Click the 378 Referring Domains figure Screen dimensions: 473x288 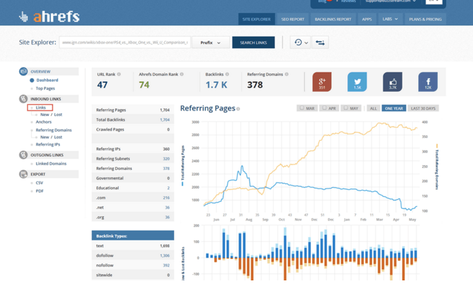click(255, 85)
